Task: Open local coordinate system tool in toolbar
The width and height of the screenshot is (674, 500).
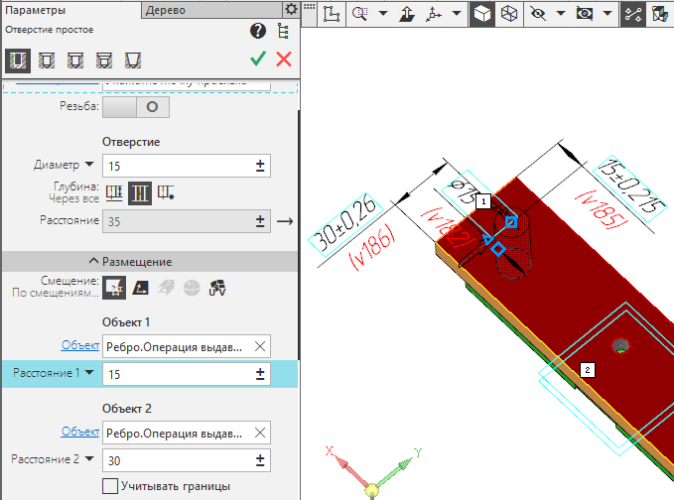Action: 332,14
